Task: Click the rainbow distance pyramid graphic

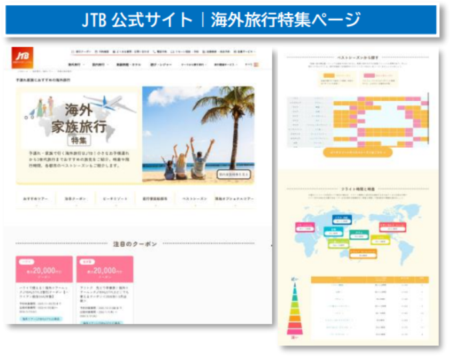Action: click(x=295, y=308)
